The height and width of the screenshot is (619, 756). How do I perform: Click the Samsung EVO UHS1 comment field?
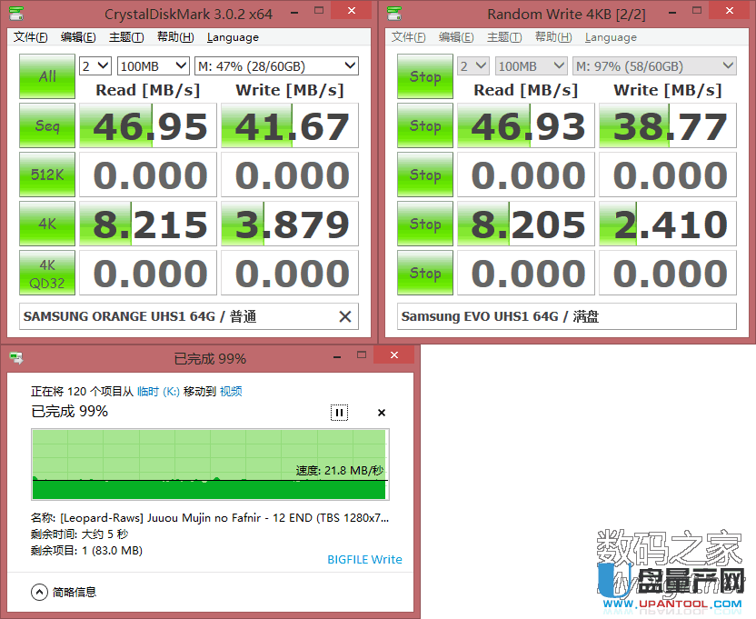point(566,316)
